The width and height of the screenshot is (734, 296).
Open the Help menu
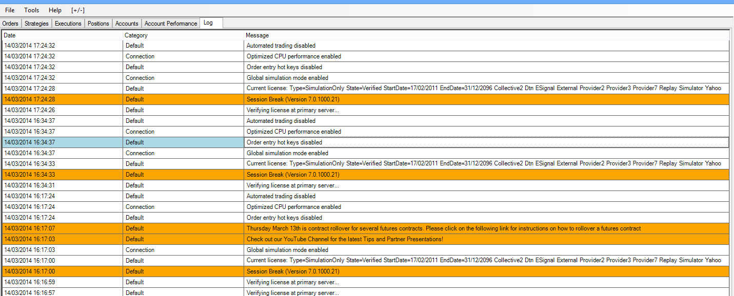55,10
